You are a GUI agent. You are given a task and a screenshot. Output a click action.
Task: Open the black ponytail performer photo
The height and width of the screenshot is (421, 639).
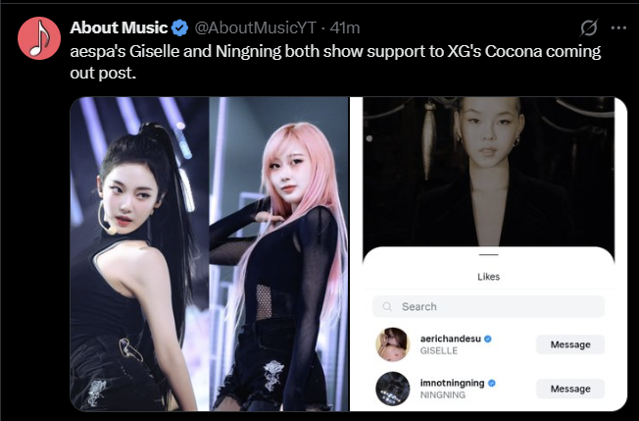pyautogui.click(x=139, y=254)
